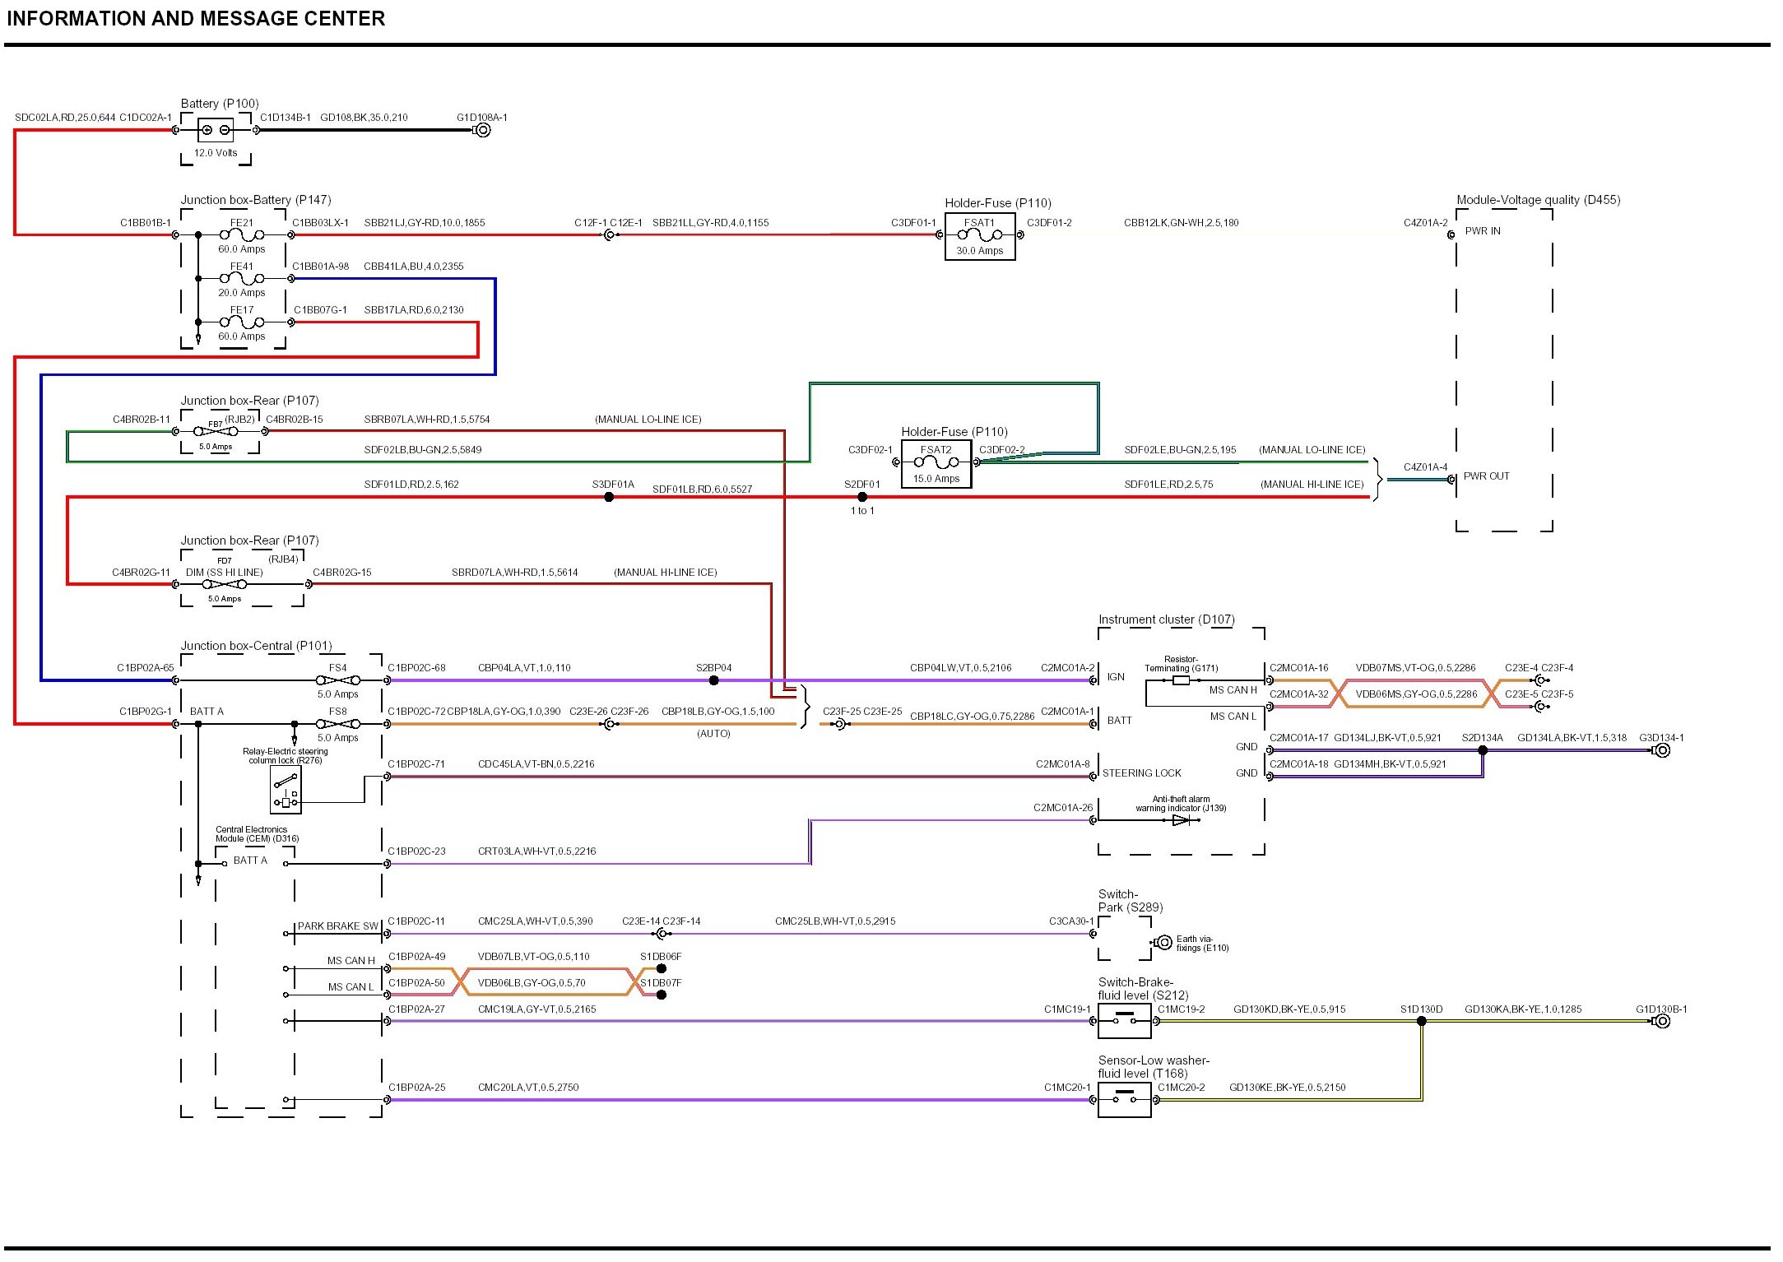This screenshot has width=1783, height=1262.
Task: Click the S2BP04 splice dot
Action: (x=713, y=680)
